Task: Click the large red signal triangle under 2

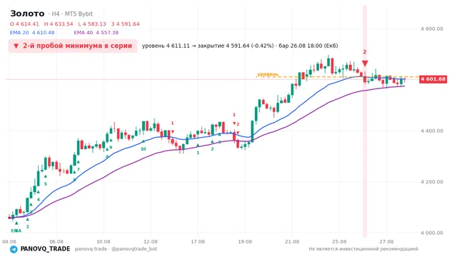Action: 365,64
